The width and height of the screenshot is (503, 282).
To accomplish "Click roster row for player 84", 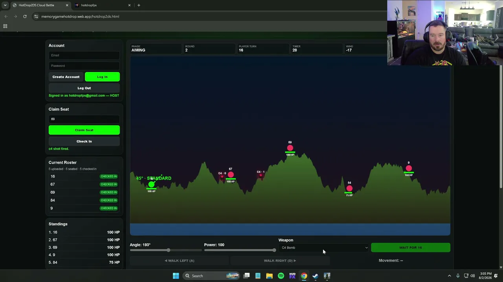I will (84, 200).
